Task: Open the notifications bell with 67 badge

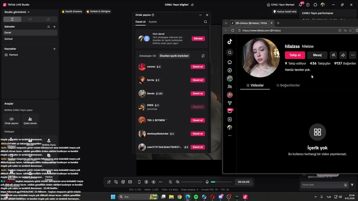Action: pos(301,4)
